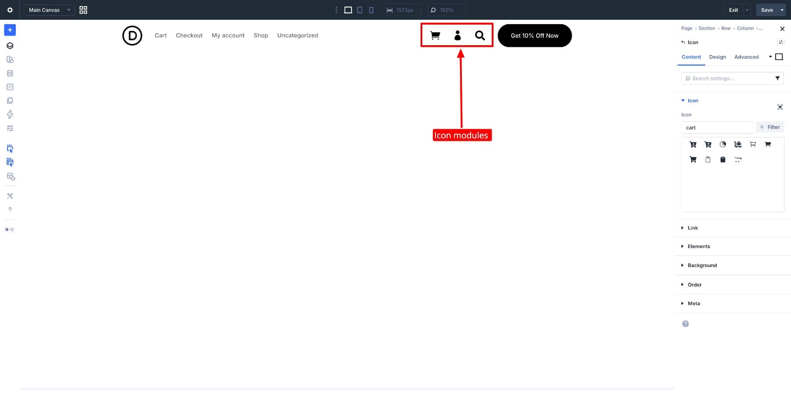Switch to the Design tab
This screenshot has height=403, width=791.
[718, 57]
